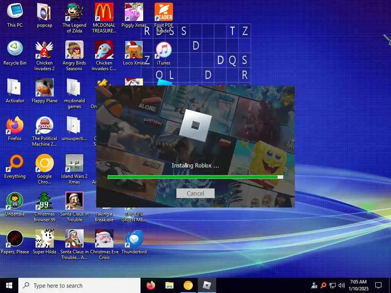Open Flappy Plane shortcut

point(44,91)
